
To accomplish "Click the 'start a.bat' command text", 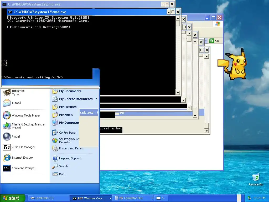I will pyautogui.click(x=111, y=128).
